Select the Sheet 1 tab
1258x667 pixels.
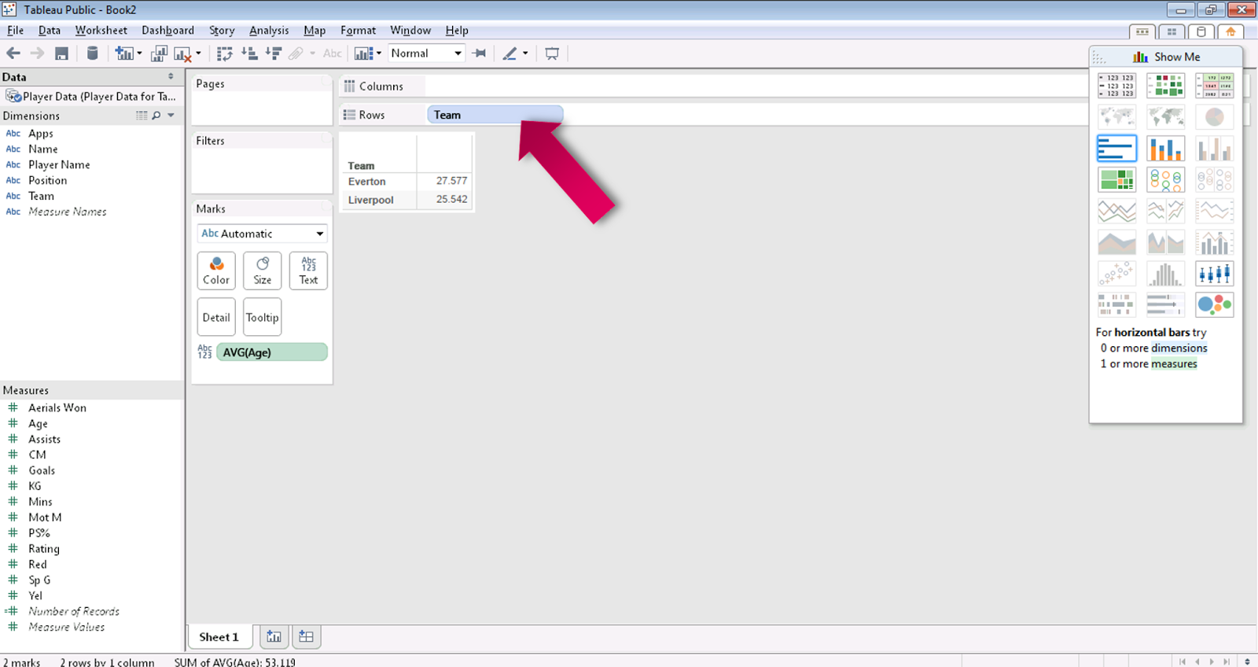click(x=219, y=636)
